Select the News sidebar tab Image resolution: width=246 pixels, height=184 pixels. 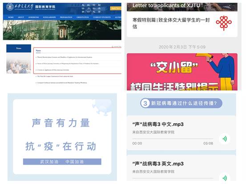[19, 48]
